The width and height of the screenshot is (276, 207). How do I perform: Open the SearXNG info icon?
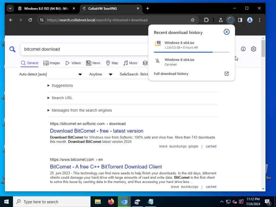pos(243,49)
